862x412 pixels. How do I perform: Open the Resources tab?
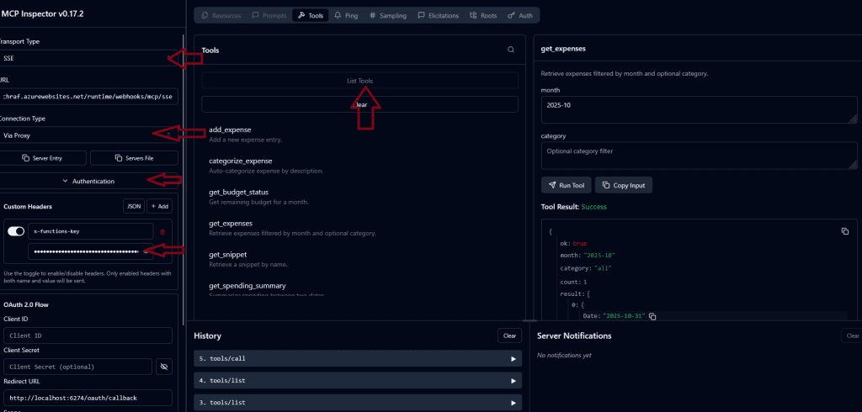(x=221, y=15)
